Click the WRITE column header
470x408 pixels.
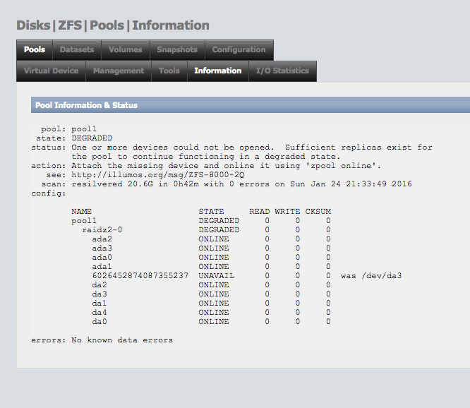click(x=287, y=211)
